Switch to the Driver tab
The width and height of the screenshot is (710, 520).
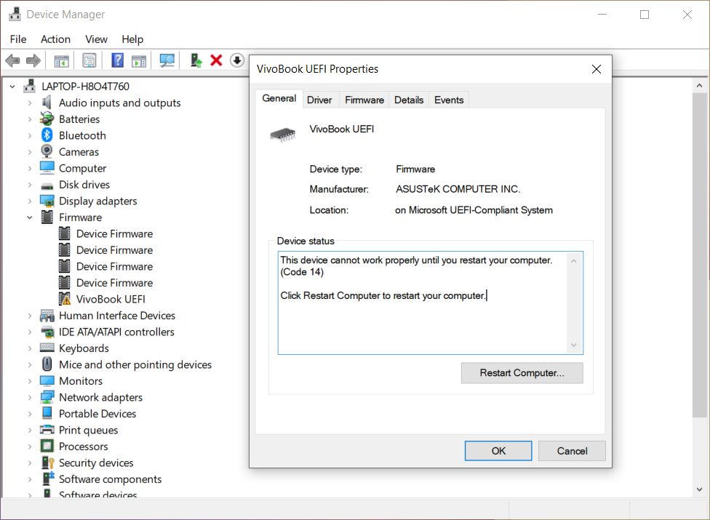(x=319, y=100)
